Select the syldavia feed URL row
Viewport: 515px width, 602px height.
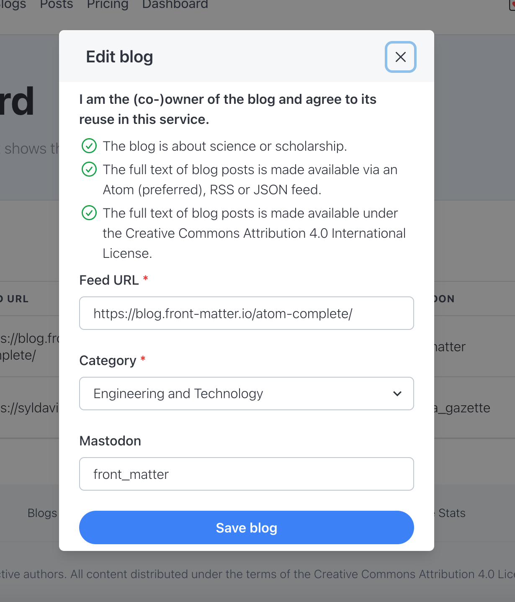29,408
